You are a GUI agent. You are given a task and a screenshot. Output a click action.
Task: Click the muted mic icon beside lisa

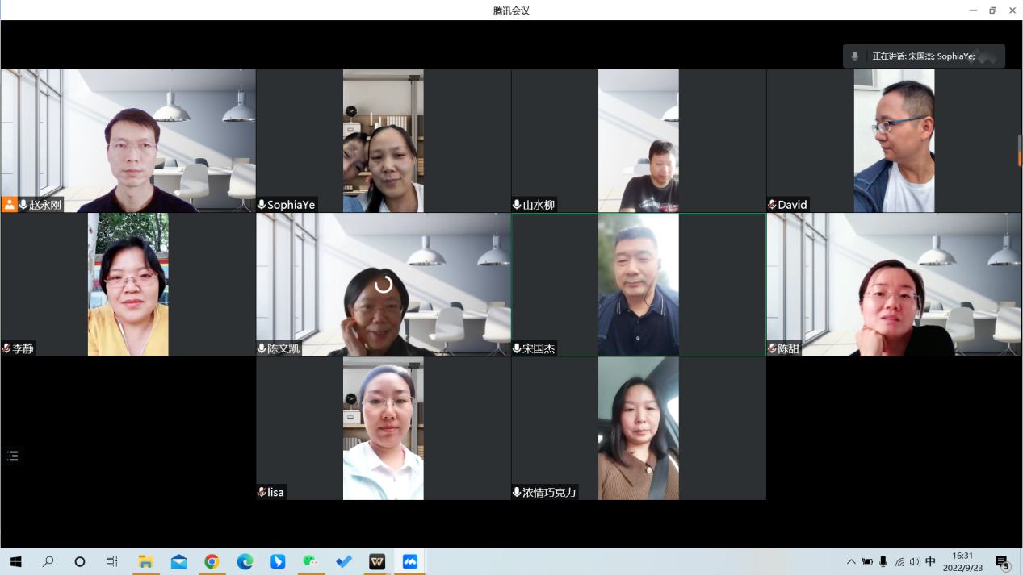coord(262,492)
